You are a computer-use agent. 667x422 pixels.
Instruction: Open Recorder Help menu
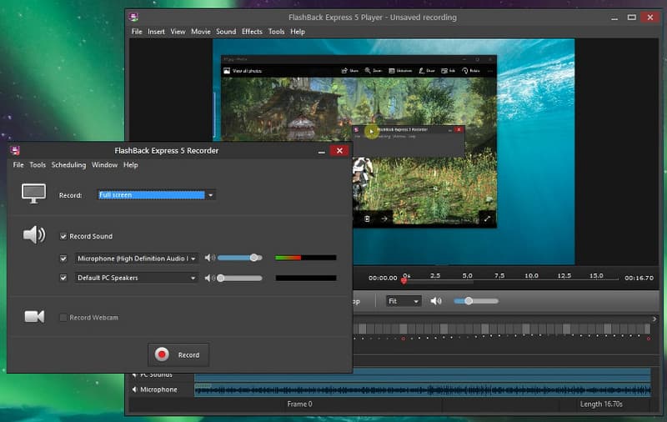coord(131,164)
